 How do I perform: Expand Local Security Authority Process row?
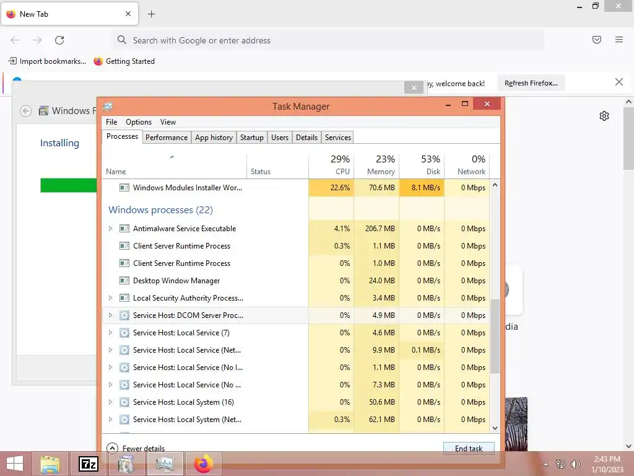point(110,298)
